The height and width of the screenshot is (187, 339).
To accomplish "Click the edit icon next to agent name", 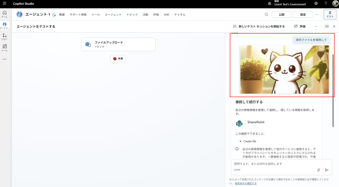I will [x=54, y=15].
